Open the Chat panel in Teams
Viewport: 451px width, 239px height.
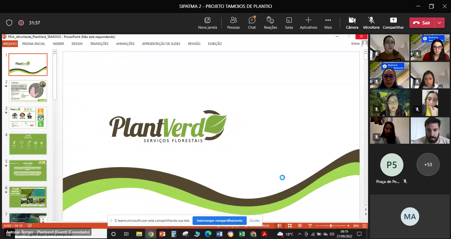252,23
